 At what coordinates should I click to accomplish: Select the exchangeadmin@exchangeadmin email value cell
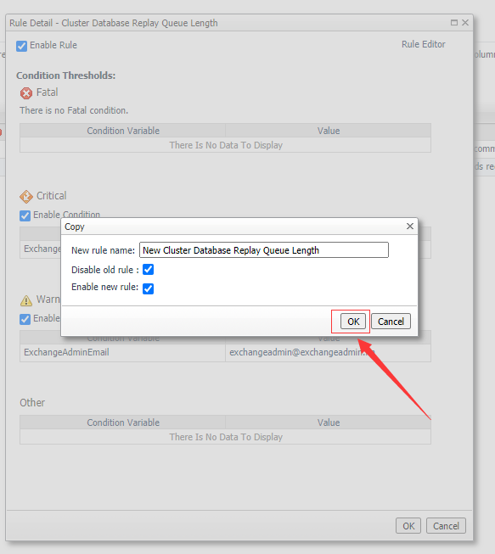point(328,353)
